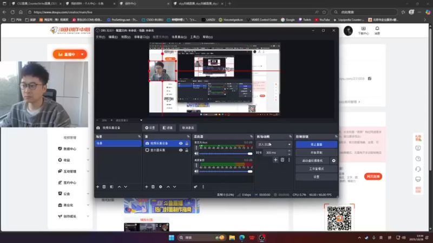
Task: Open the Windows Start menu
Action: coord(171,238)
